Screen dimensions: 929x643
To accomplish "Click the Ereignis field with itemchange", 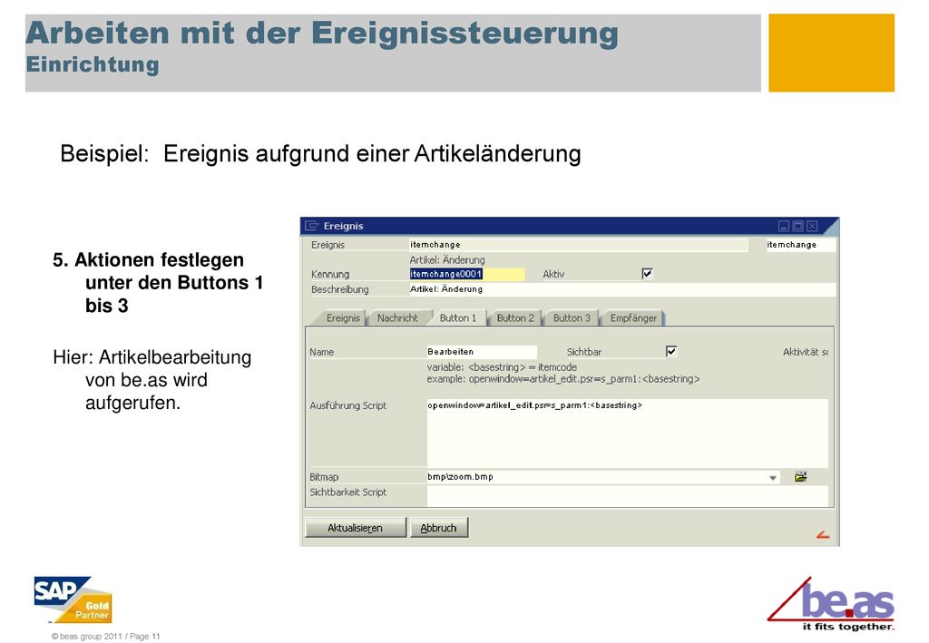I will tap(578, 245).
